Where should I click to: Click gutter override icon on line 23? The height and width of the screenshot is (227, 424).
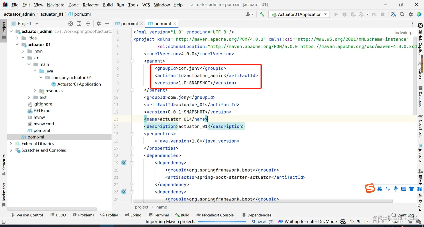click(x=124, y=192)
